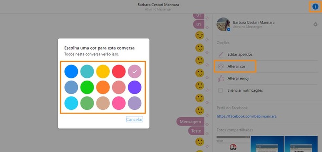The width and height of the screenshot is (322, 152).
Task: Pick the bright blue color swatch
Action: tap(71, 72)
